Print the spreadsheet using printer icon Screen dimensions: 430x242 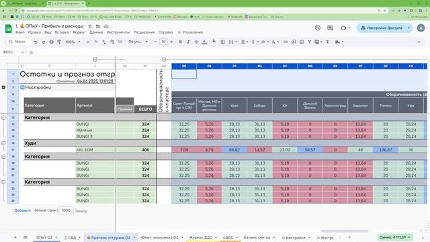52,42
